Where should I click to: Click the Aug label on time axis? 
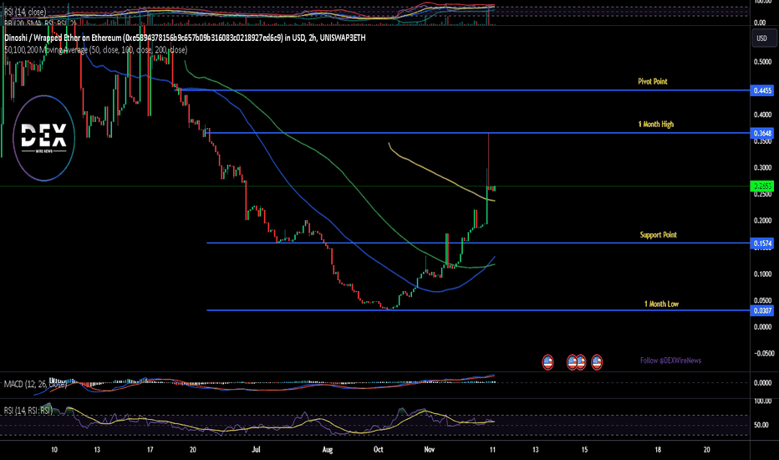click(328, 450)
